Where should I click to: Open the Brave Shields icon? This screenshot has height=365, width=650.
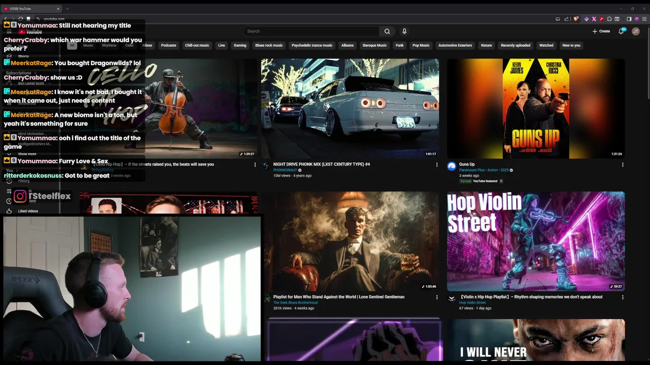click(576, 19)
